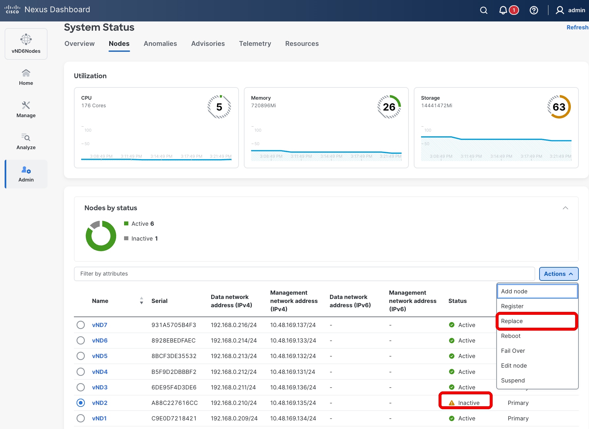
Task: Click the 10.48.169.135/24 management address
Action: 293,403
